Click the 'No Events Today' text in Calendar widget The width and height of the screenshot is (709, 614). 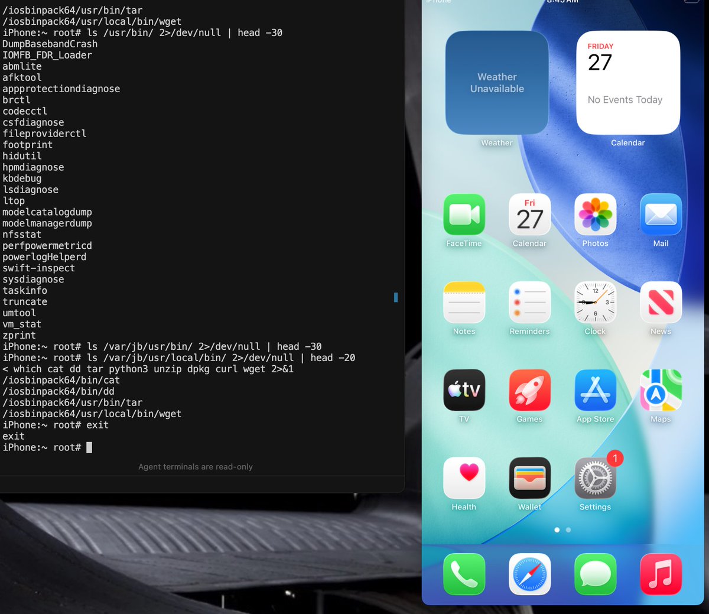625,100
